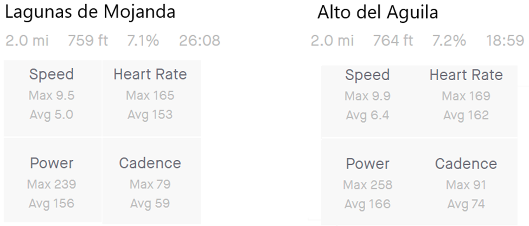The height and width of the screenshot is (226, 529).
Task: Select the Speed card under Alto del Aguila
Action: (x=369, y=101)
